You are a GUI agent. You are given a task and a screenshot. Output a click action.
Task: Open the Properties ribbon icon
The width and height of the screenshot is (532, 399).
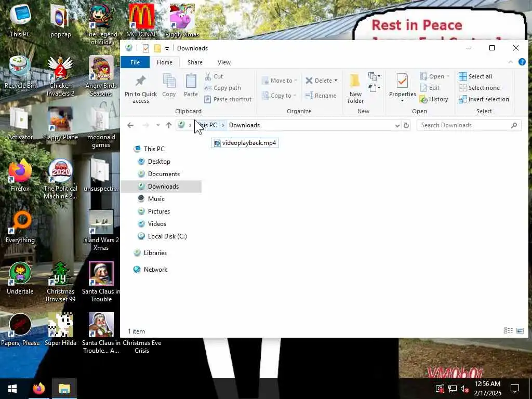click(402, 81)
